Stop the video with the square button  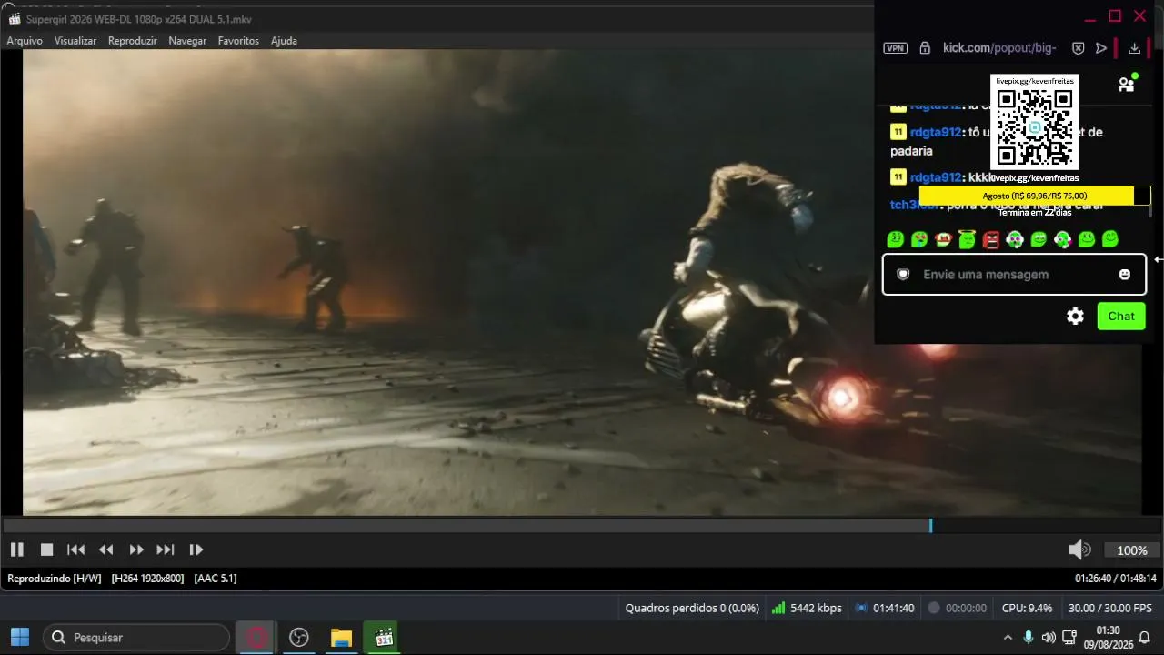pos(46,549)
